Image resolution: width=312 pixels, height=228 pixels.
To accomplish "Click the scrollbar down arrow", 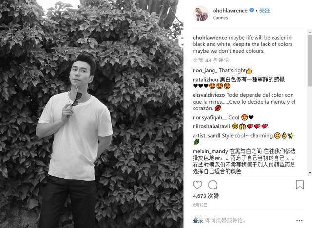I will click(x=310, y=173).
